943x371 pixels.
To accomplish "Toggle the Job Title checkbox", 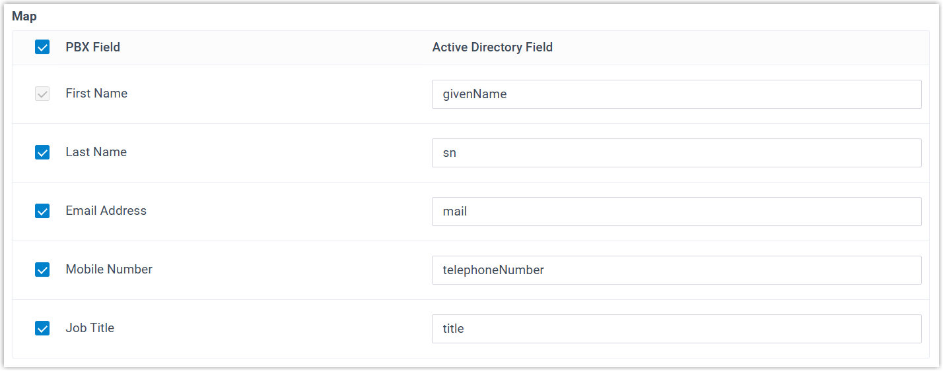I will pos(42,328).
